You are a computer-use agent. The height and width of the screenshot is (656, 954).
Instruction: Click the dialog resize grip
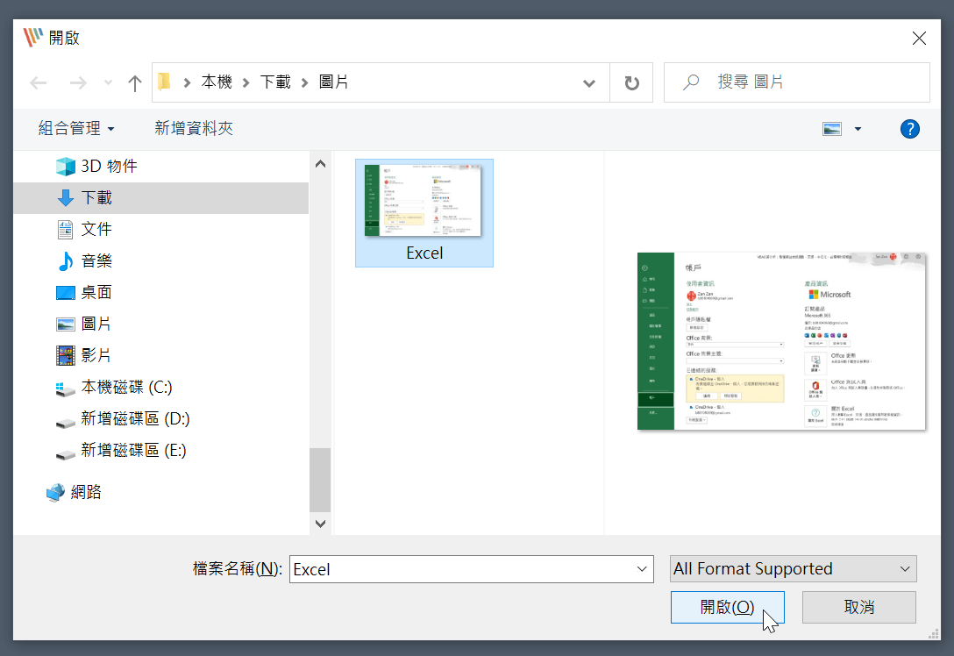click(x=934, y=633)
